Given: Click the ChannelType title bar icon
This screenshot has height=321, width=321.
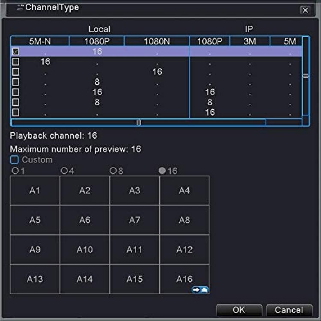Looking at the screenshot, I should [x=20, y=8].
